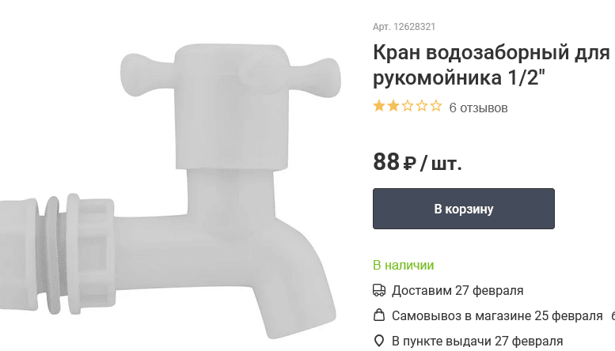Select the Доставим 27 февраля delivery option
615x351 pixels.
coord(457,290)
